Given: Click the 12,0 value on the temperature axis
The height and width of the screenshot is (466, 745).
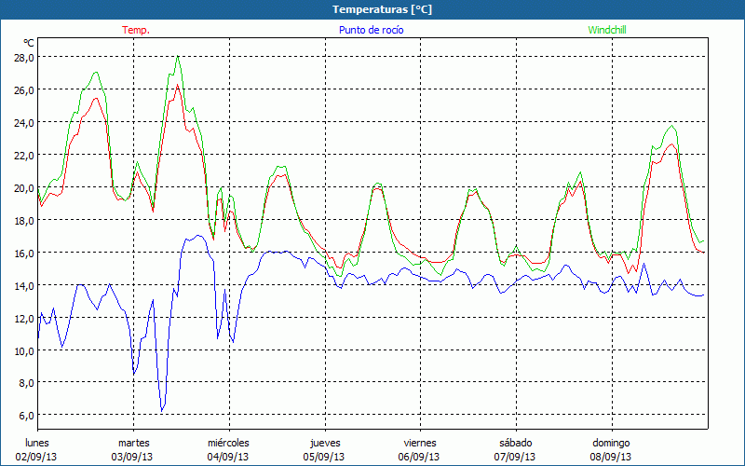Looking at the screenshot, I should point(23,318).
